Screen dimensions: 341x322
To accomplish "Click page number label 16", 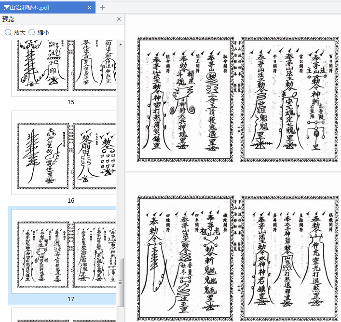I will (x=71, y=200).
